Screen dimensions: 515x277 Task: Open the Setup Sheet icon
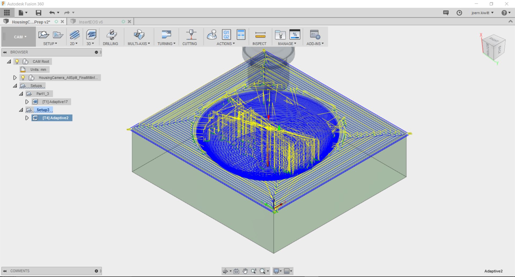pos(241,35)
